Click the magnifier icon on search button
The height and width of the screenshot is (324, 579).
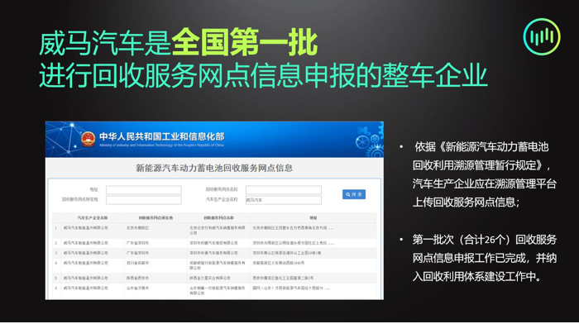(x=348, y=194)
